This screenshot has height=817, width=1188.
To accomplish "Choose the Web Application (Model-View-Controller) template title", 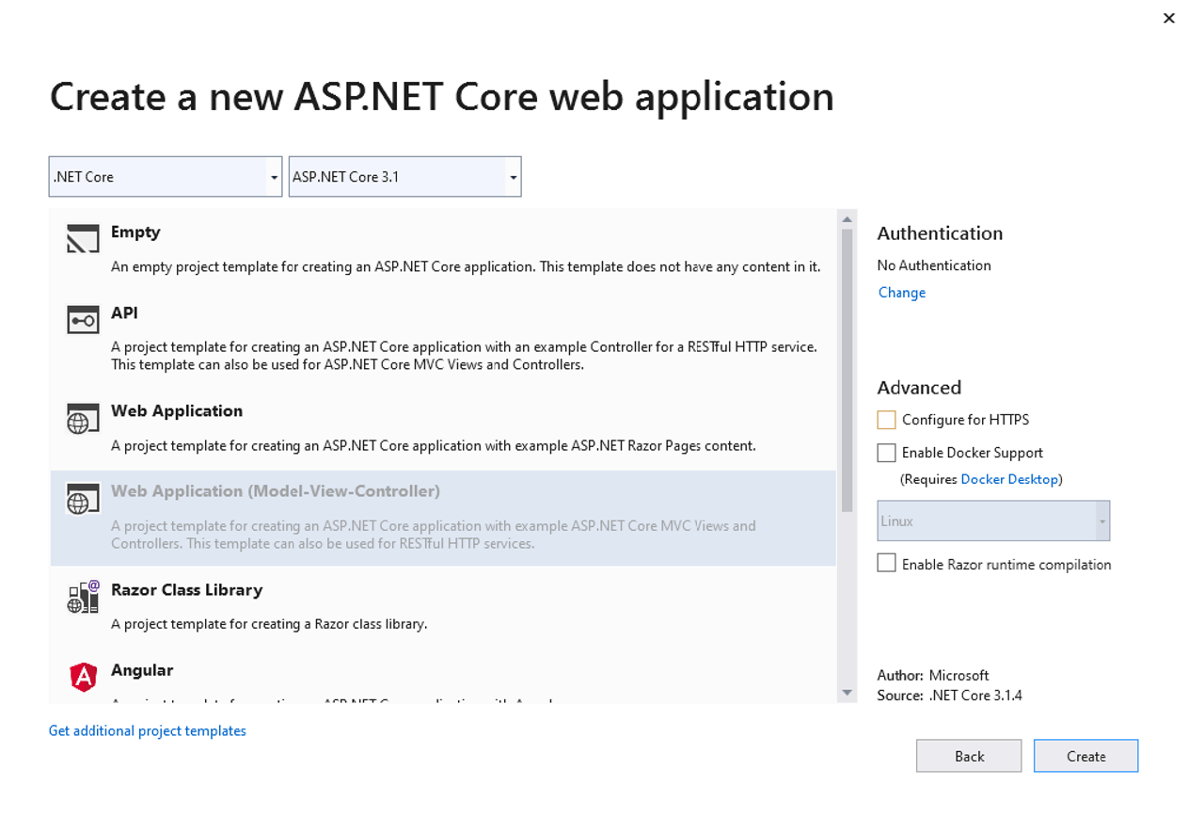I will coord(275,491).
